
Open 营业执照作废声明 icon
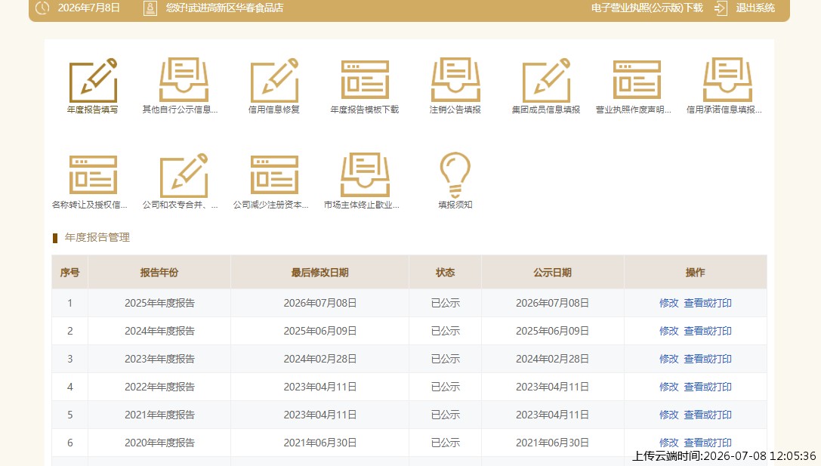[x=637, y=79]
